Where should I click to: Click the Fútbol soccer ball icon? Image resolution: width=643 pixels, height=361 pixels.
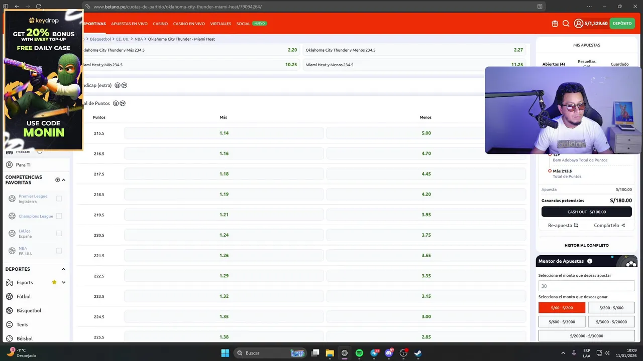(9, 296)
